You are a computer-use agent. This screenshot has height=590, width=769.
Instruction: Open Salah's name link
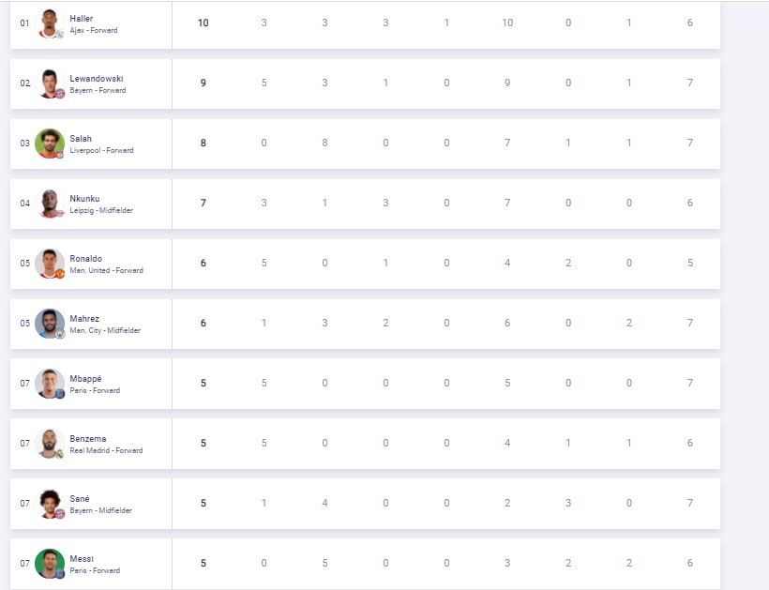coord(81,139)
